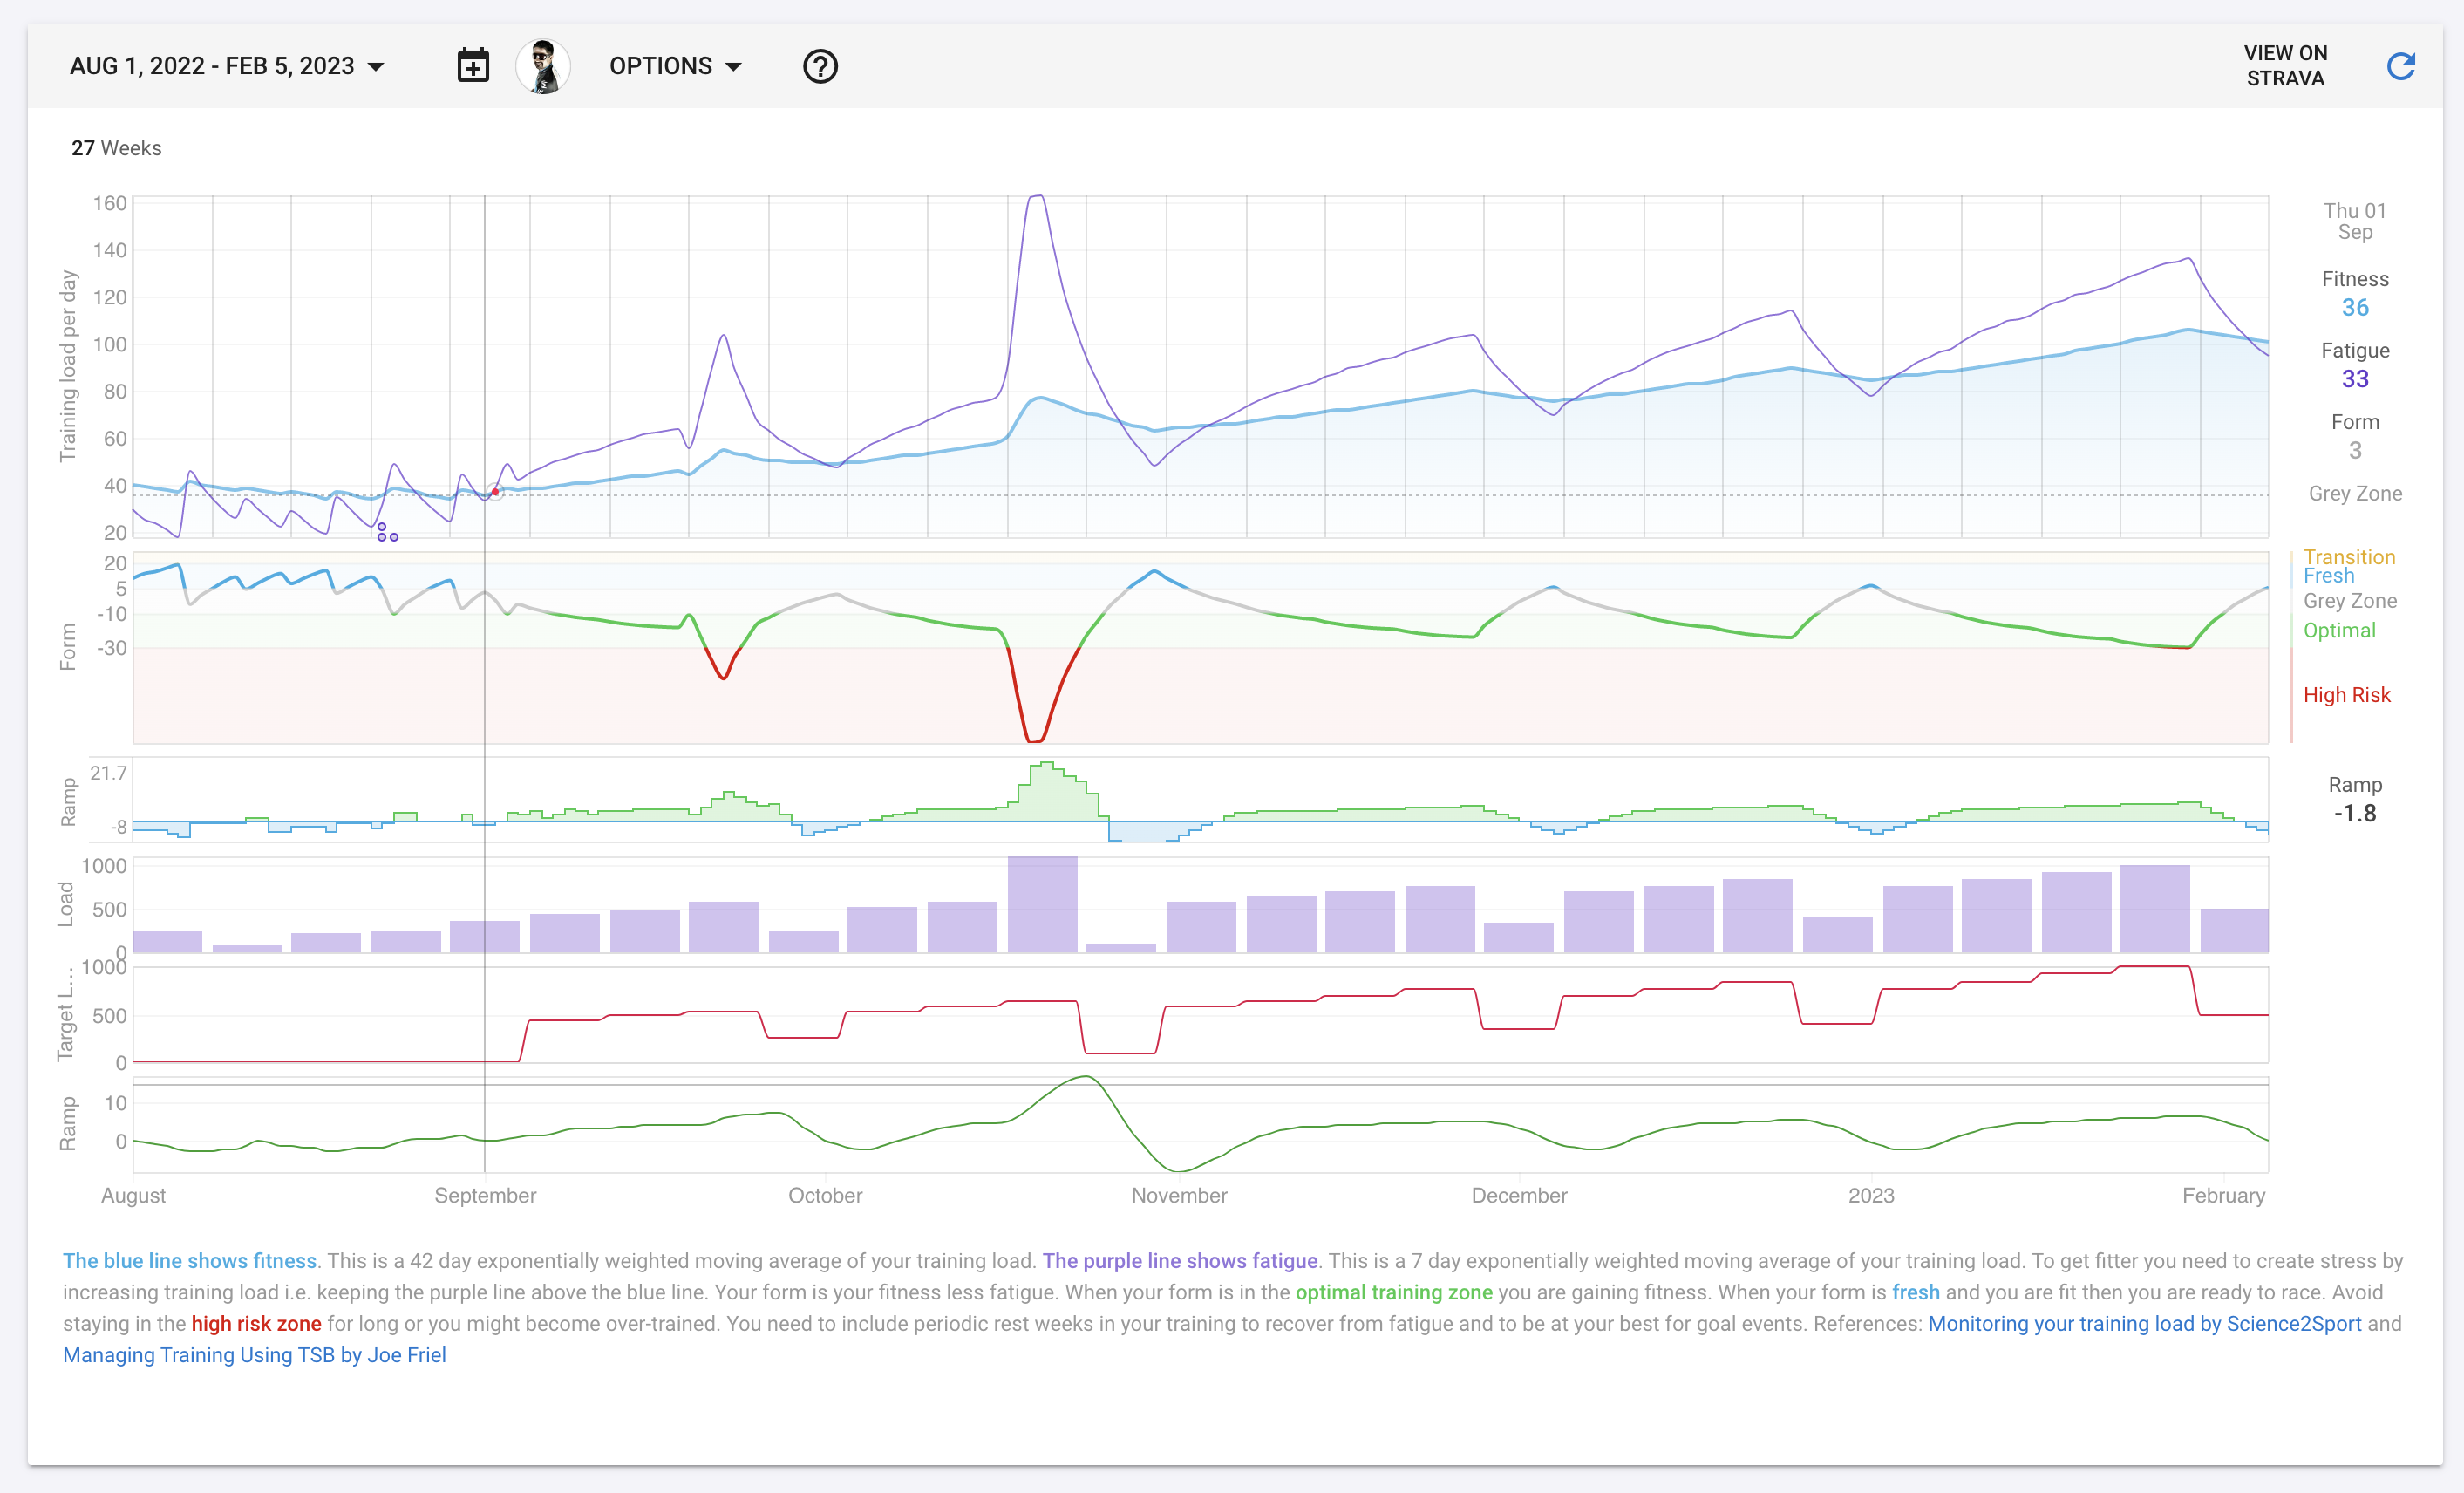
Task: Open the OPTIONS menu
Action: click(676, 66)
